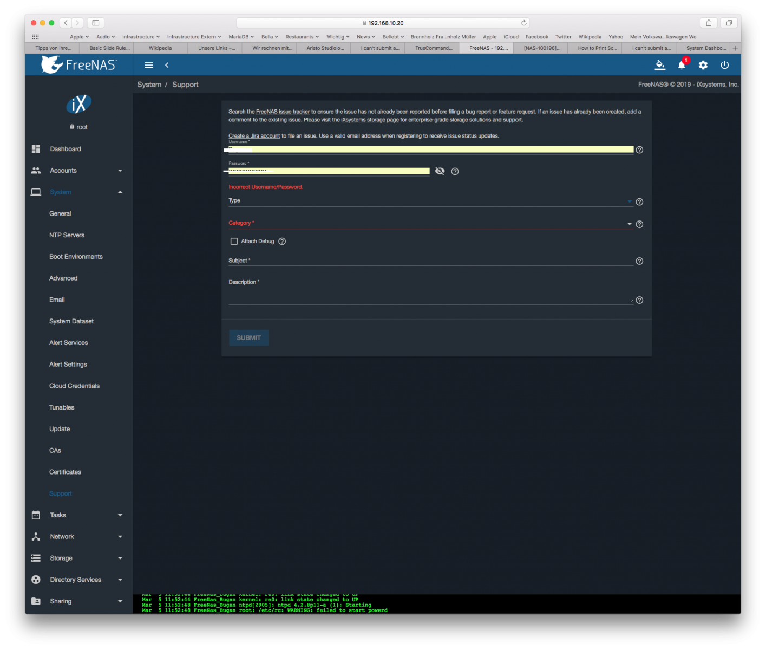
Task: Switch to the System Dashbo... tab
Action: (x=703, y=48)
